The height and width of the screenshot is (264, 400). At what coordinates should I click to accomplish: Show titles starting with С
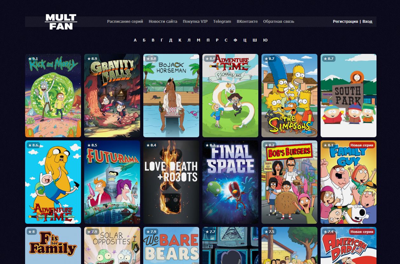coord(226,40)
